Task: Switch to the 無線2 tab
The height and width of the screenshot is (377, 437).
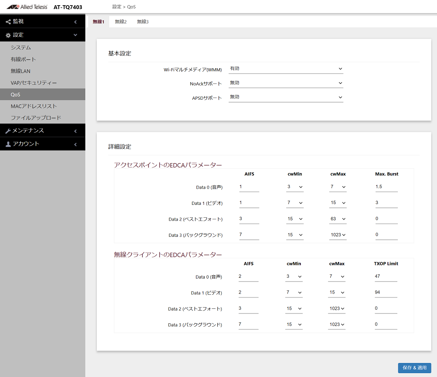Action: (x=121, y=22)
